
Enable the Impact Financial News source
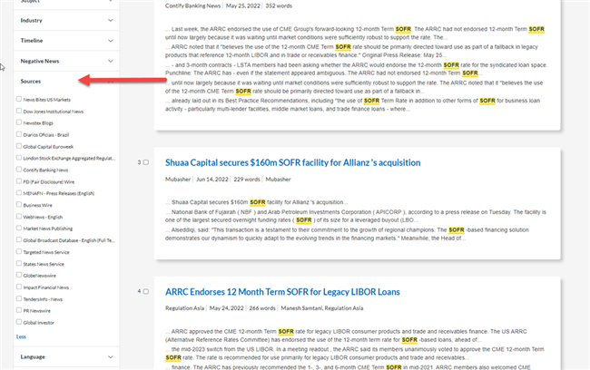coord(19,287)
